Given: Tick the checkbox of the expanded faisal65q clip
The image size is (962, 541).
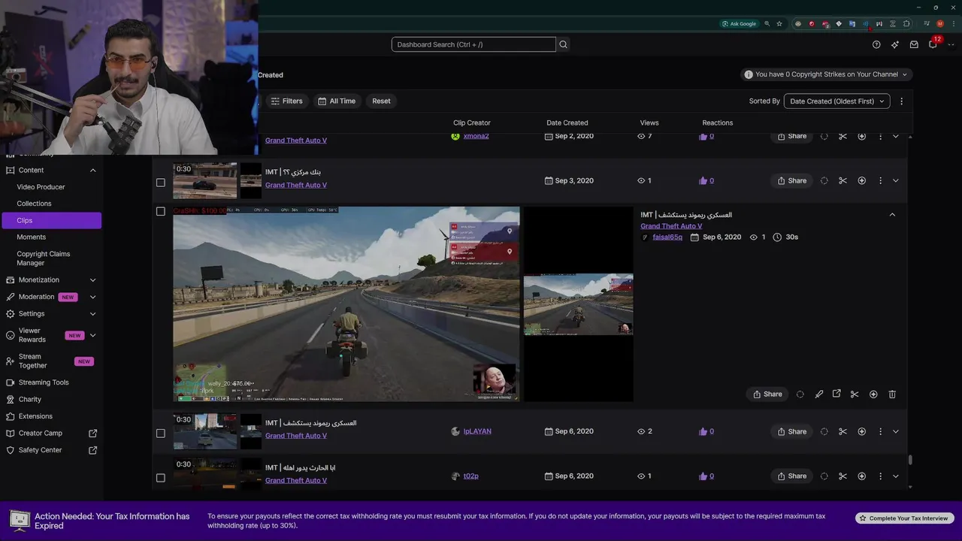Looking at the screenshot, I should (x=160, y=211).
